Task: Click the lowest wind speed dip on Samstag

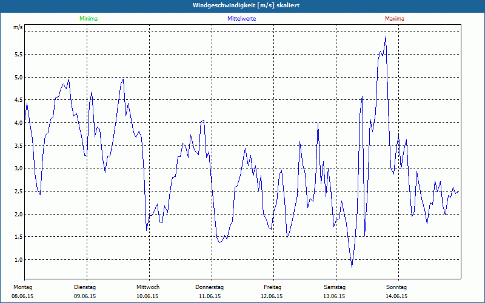Action: click(x=352, y=267)
